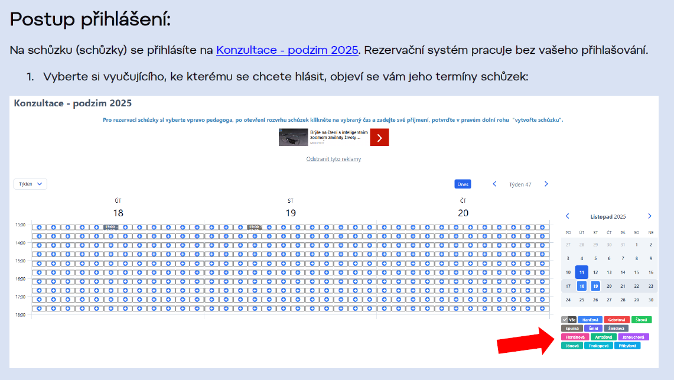Click the booked 13:00 slot on Wednesday 19
674x380 pixels.
point(255,227)
